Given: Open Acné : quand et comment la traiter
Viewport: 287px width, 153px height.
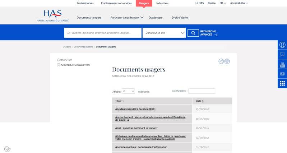Looking at the screenshot, I should (x=136, y=128).
